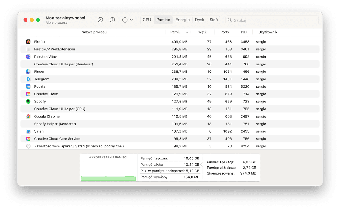Viewport: 340px width, 209px height.
Task: Click the Telegram icon in the list
Action: [x=28, y=79]
